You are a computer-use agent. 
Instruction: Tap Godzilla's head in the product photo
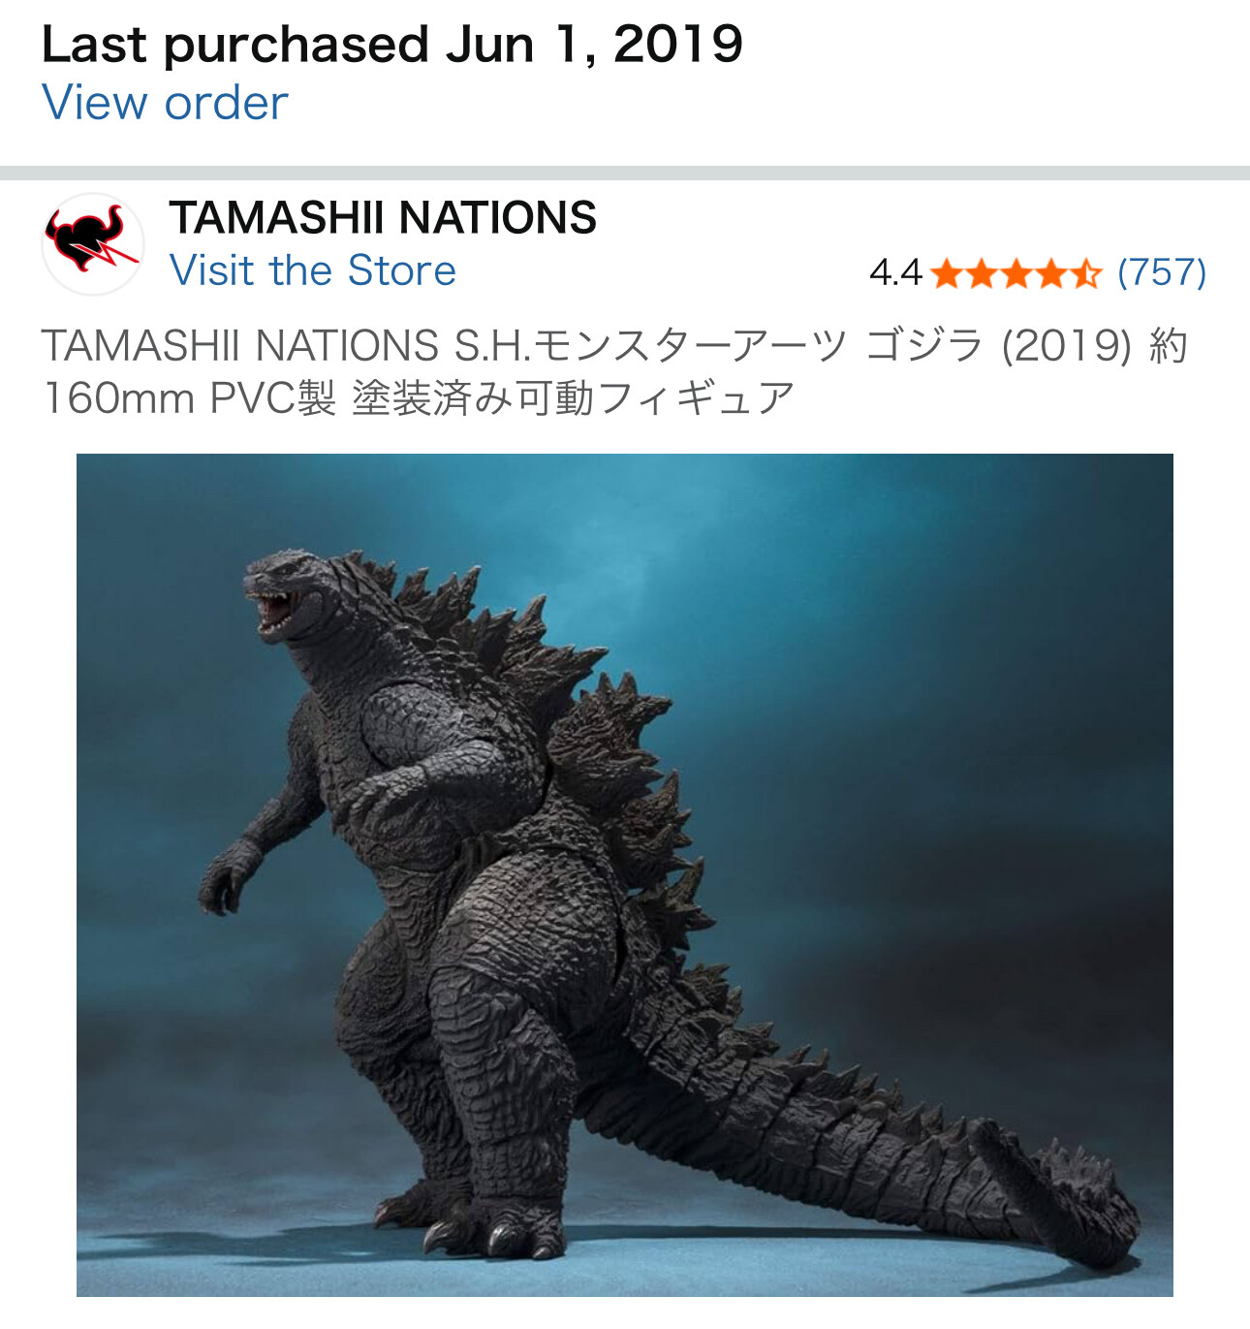[291, 593]
